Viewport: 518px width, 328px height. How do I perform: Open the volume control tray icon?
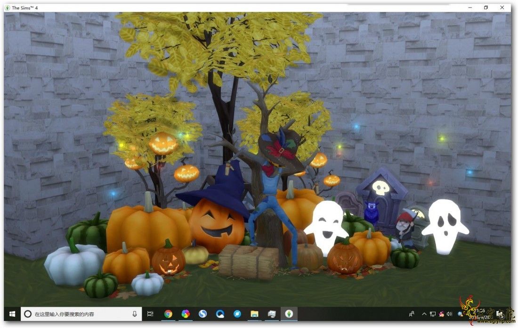pyautogui.click(x=449, y=314)
